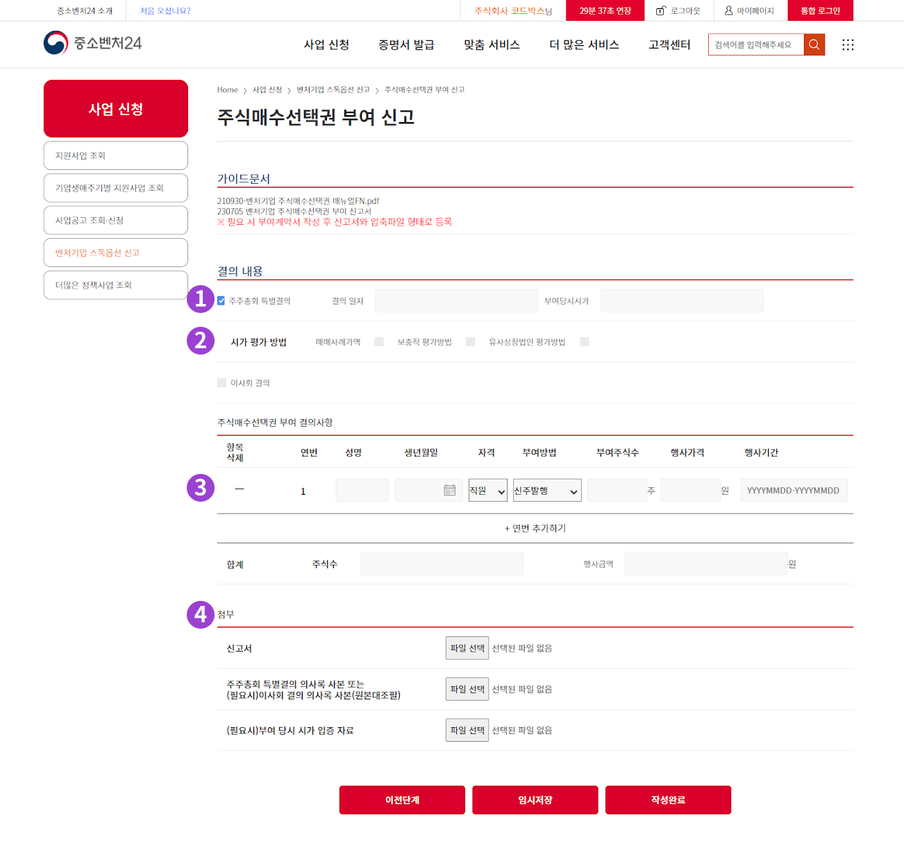Click the 합계 주식수 total field
Viewport: 904px width, 850px height.
[442, 564]
